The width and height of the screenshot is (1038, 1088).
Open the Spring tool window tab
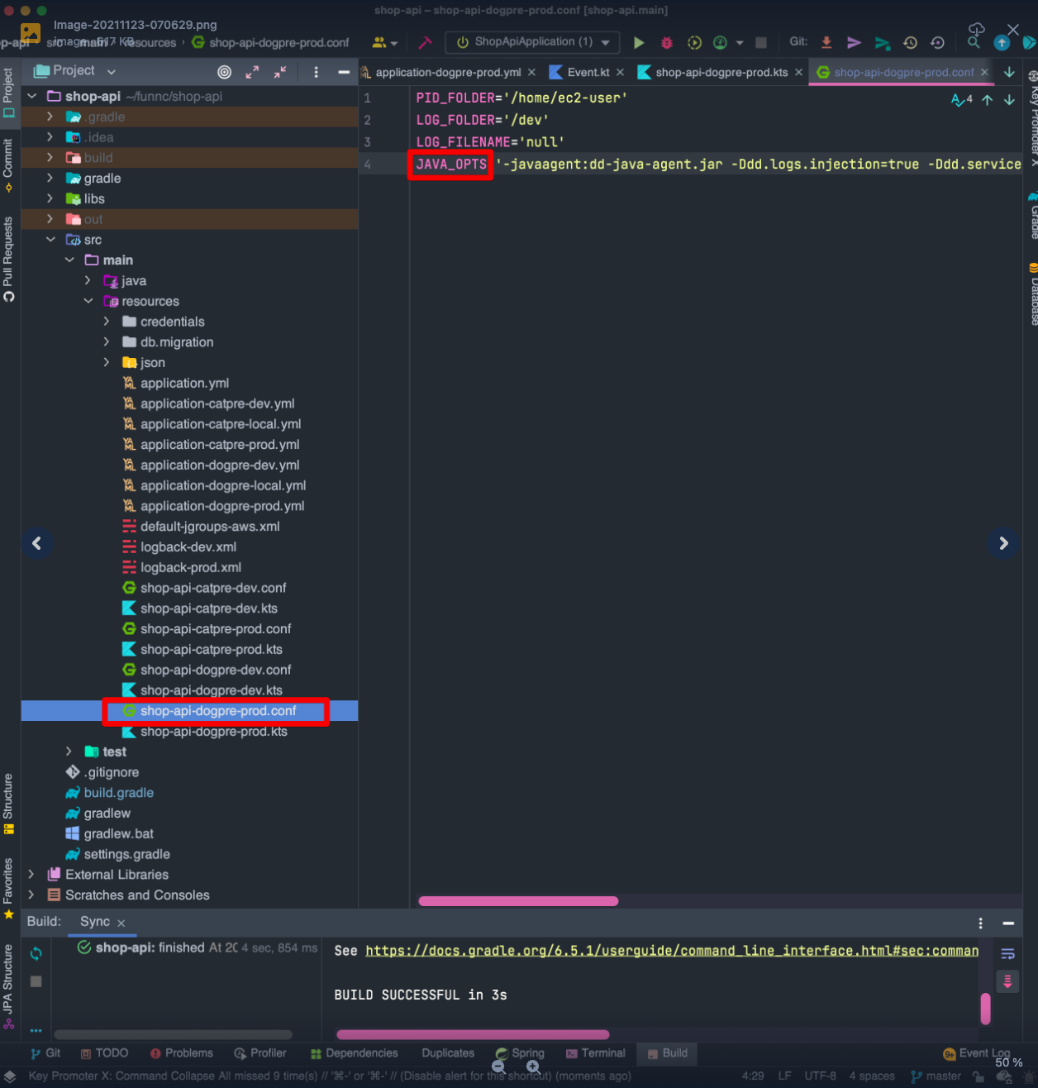click(520, 1053)
